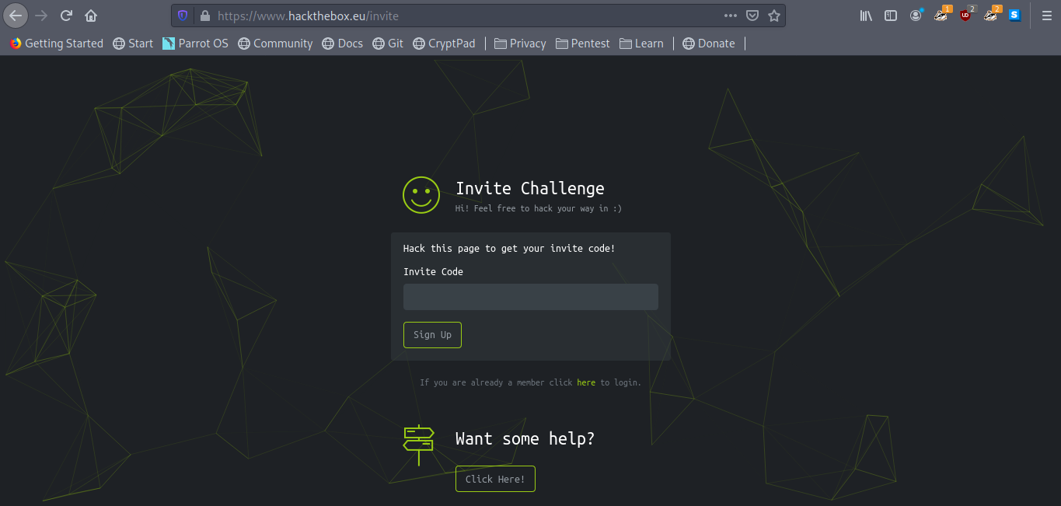Reload the current page
Viewport: 1061px width, 506px height.
pyautogui.click(x=67, y=16)
